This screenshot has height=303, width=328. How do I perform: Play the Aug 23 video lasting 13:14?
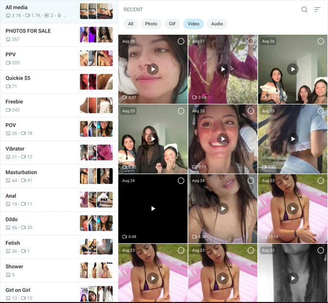293,209
